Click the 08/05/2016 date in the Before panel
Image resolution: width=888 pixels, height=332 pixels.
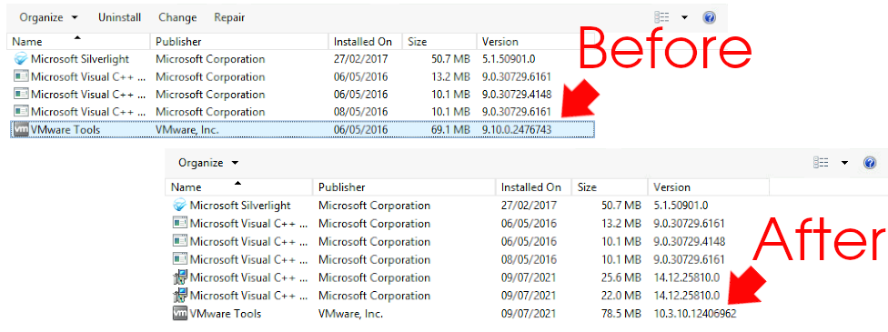[x=360, y=112]
